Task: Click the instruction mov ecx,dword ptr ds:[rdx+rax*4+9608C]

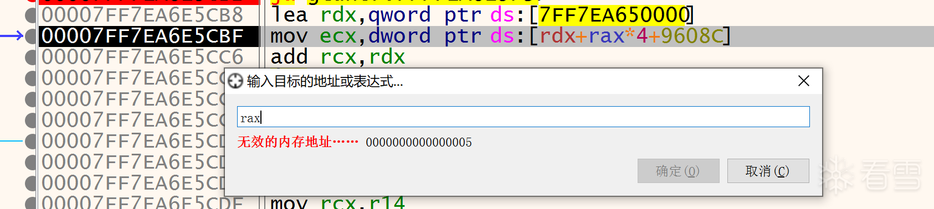Action: coord(501,36)
